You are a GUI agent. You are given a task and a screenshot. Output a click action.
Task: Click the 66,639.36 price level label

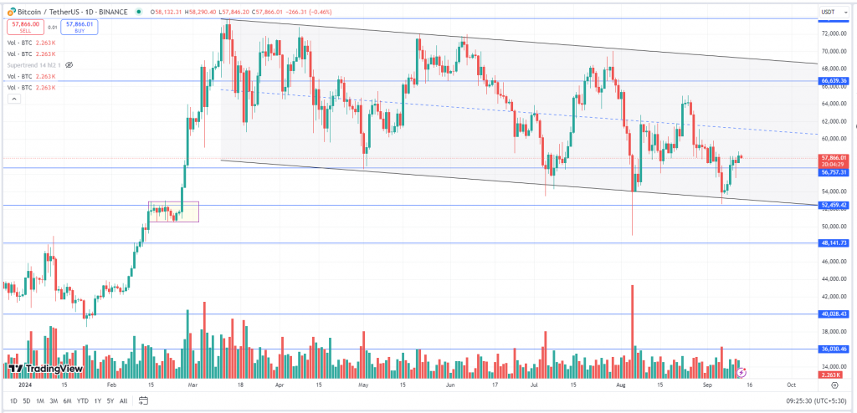[x=834, y=81]
